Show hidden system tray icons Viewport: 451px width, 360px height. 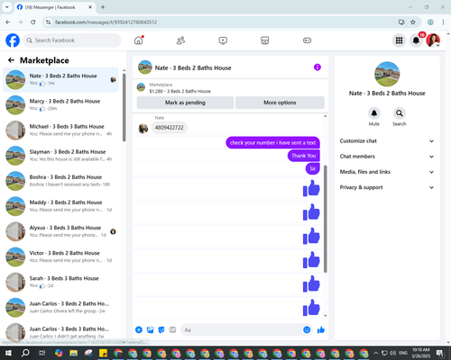tap(375, 353)
